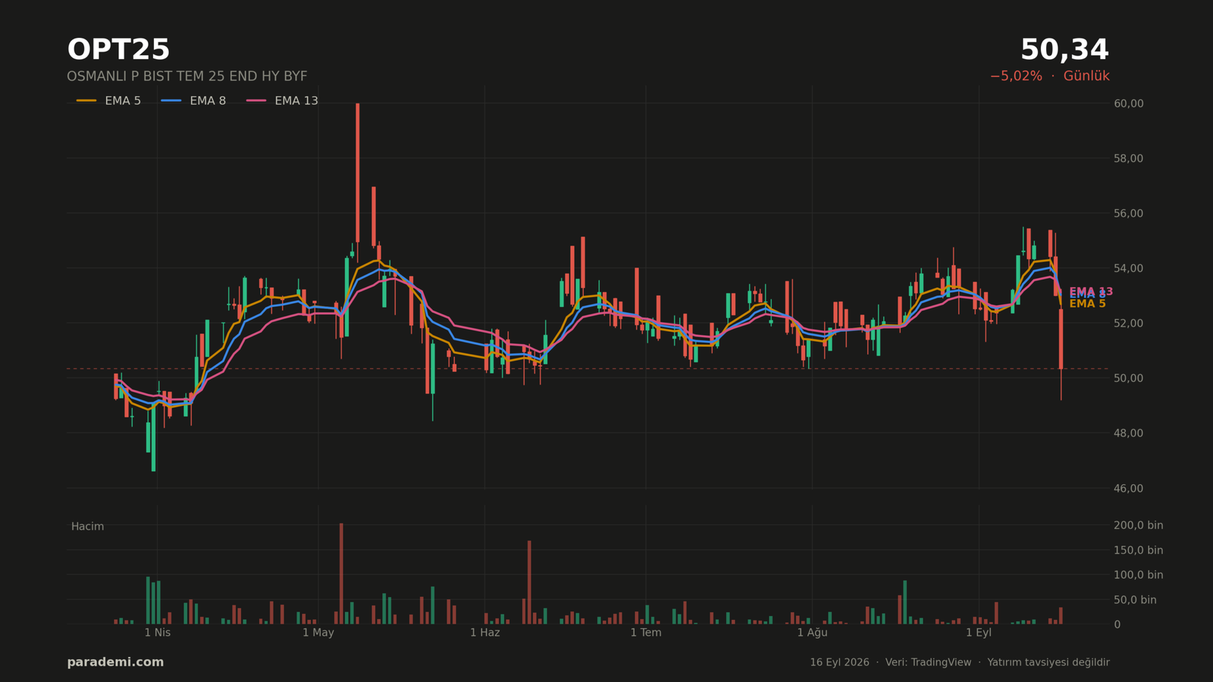
Task: Click the 1 Nis date label
Action: tap(158, 633)
